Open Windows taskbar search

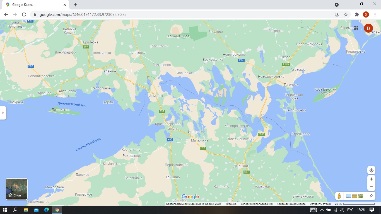coord(16,210)
